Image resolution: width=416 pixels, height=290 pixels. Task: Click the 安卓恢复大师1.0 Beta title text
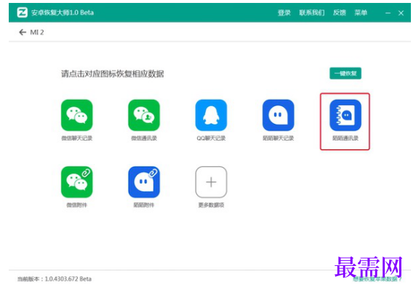click(63, 12)
